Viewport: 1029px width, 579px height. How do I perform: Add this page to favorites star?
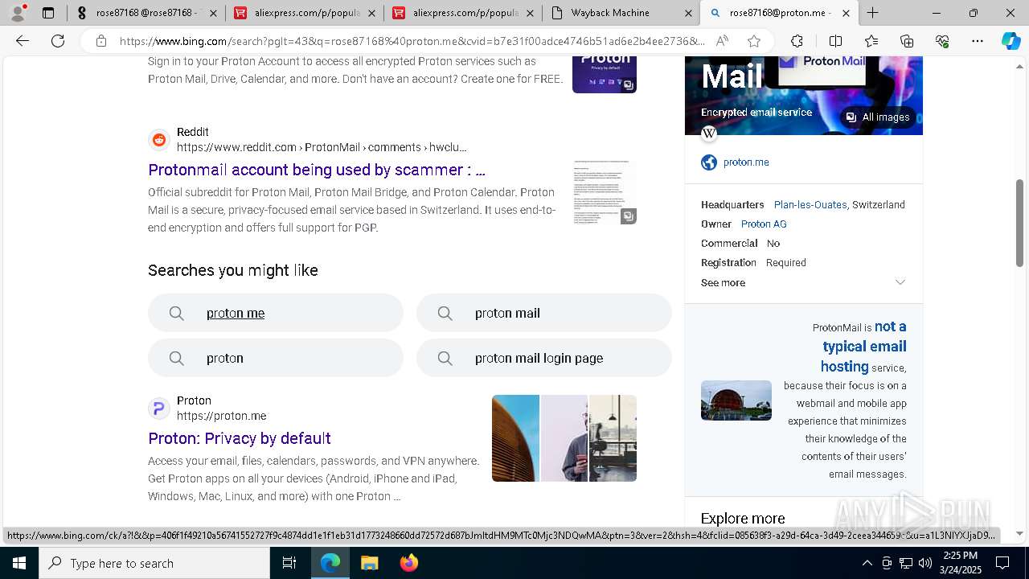753,41
